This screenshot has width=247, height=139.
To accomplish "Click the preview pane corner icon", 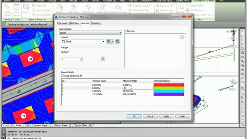I will [x=182, y=37].
